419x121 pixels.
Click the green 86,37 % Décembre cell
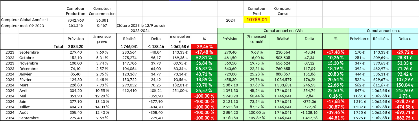coord(204,68)
